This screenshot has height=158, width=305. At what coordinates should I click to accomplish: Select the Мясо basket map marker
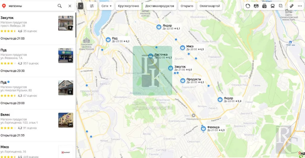[183, 48]
